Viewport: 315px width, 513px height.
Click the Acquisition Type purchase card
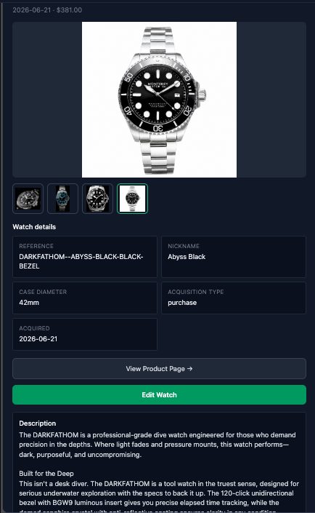click(234, 298)
